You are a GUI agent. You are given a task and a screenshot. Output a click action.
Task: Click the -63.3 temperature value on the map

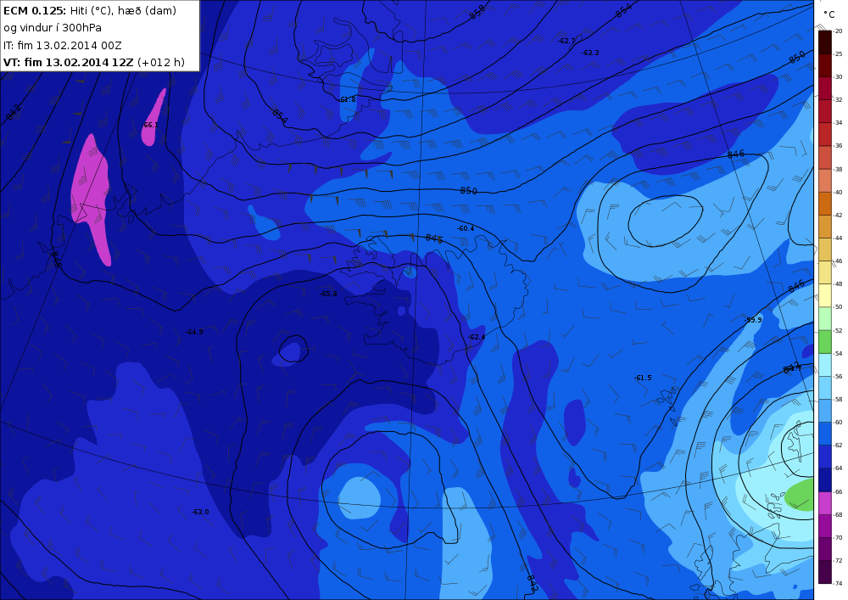coord(590,53)
